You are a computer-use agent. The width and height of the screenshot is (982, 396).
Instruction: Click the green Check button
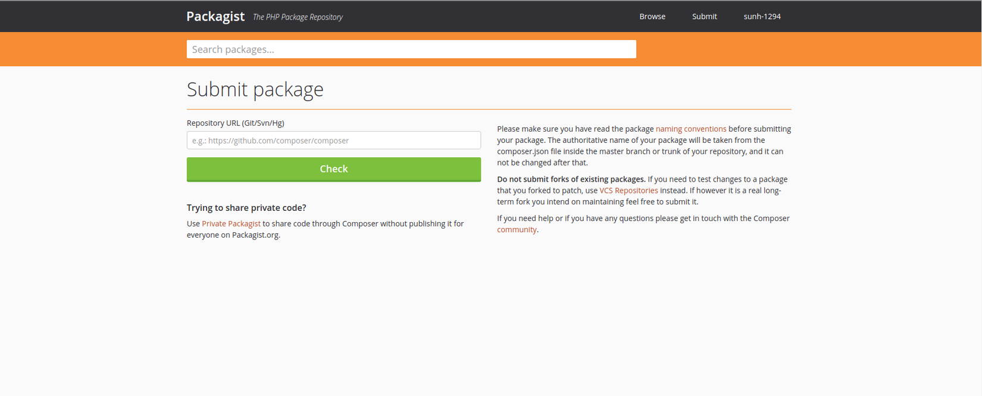(334, 169)
